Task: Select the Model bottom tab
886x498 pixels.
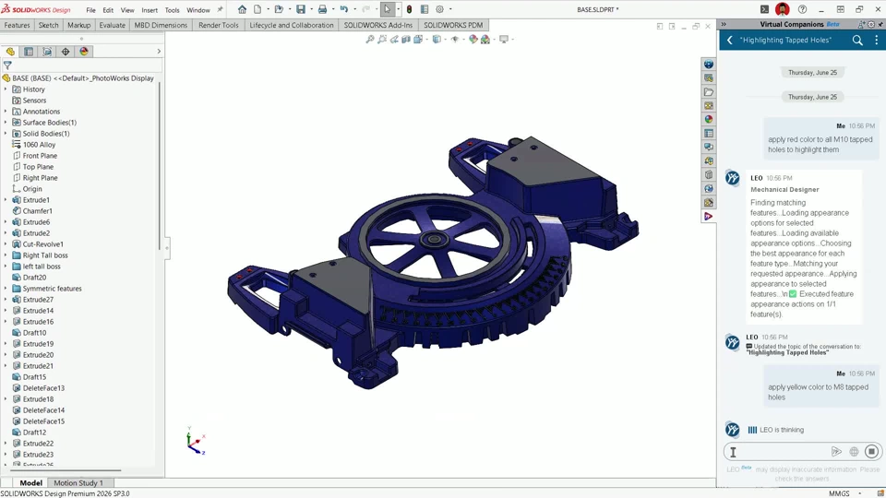Action: (x=30, y=482)
